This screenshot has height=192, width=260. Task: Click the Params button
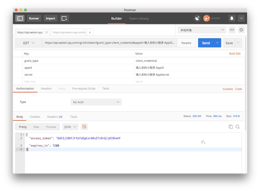[x=186, y=43]
